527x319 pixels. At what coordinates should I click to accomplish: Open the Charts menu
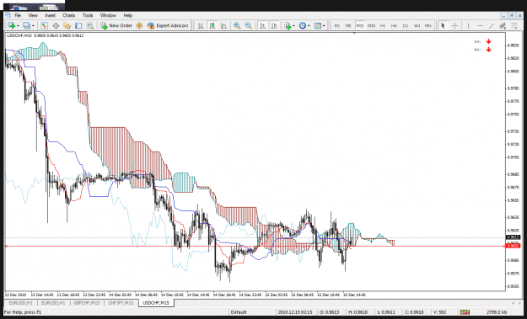(x=68, y=15)
